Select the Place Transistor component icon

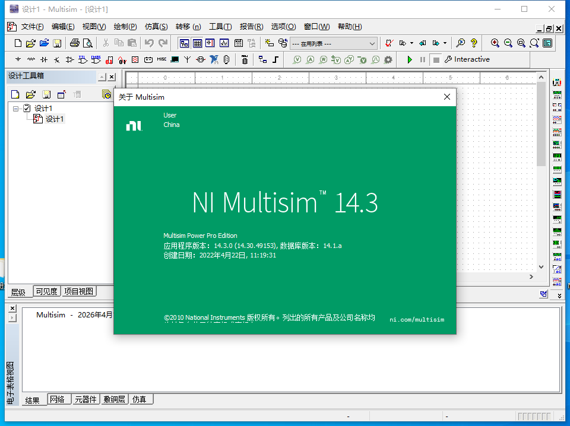pyautogui.click(x=56, y=59)
